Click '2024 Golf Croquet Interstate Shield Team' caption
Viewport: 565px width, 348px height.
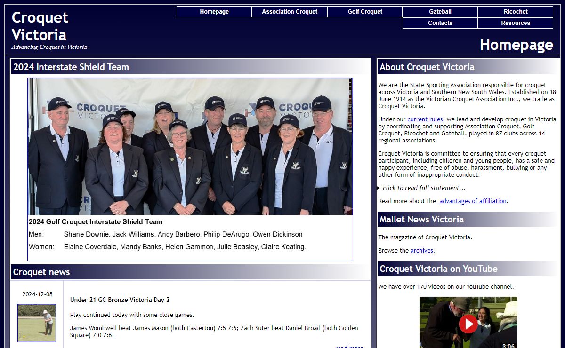(x=96, y=221)
